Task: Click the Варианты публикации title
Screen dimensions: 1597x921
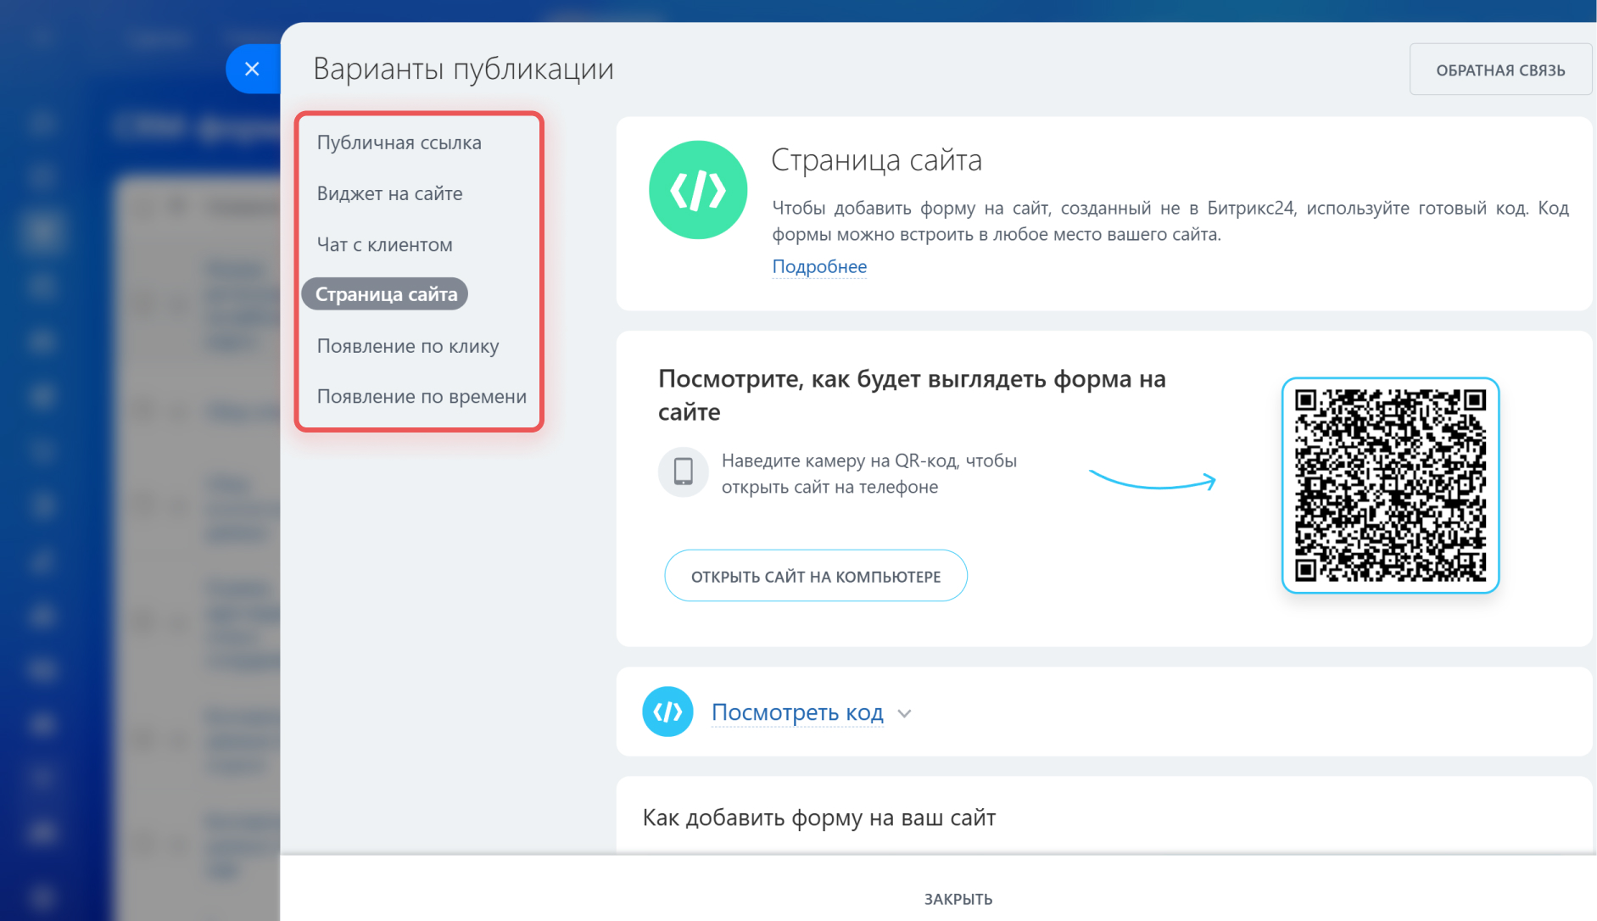Action: (x=463, y=69)
